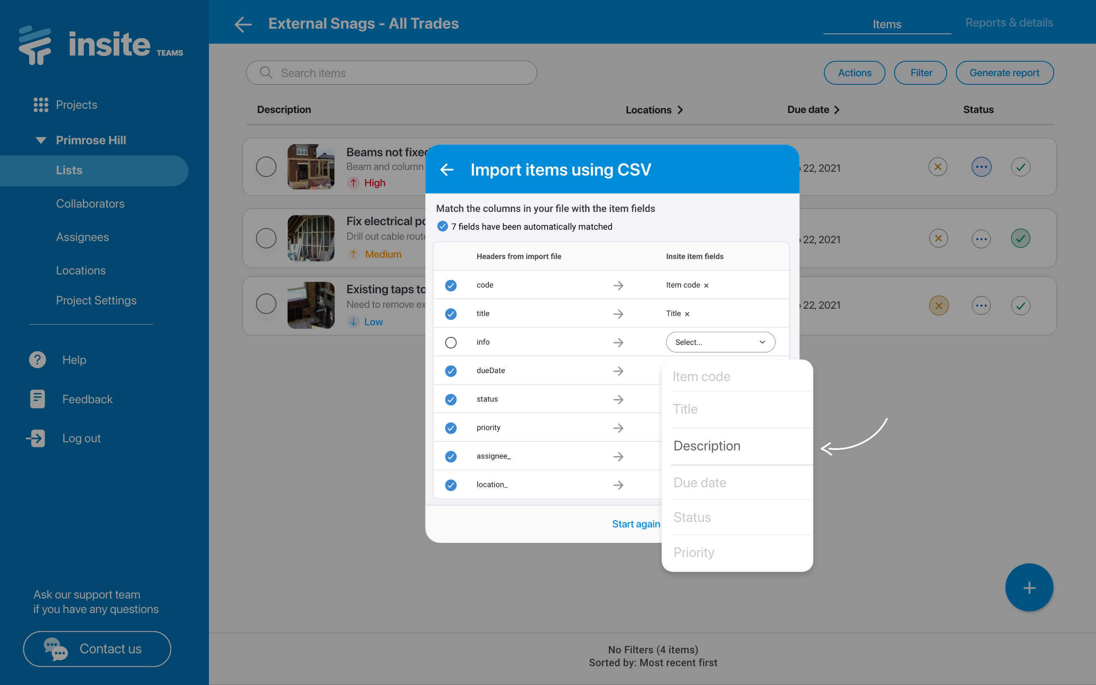Click into the Search items field
This screenshot has height=685, width=1096.
[392, 73]
